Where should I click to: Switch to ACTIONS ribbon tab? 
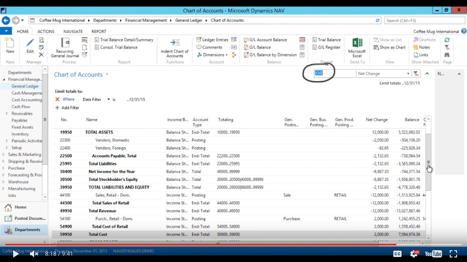click(x=46, y=31)
